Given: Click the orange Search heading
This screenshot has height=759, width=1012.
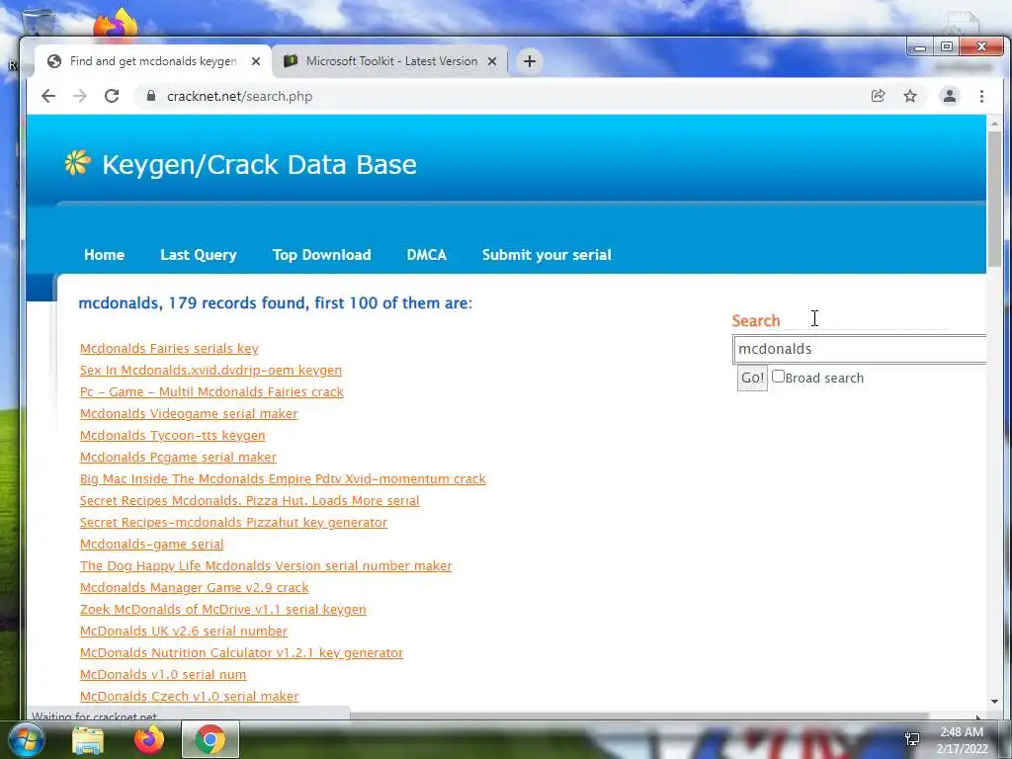Looking at the screenshot, I should pos(756,321).
